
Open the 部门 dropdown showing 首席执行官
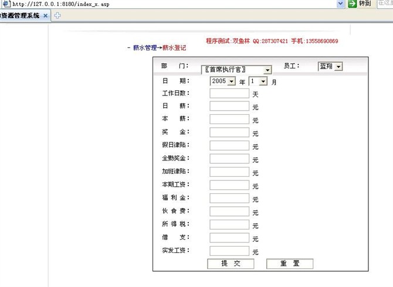pyautogui.click(x=236, y=70)
